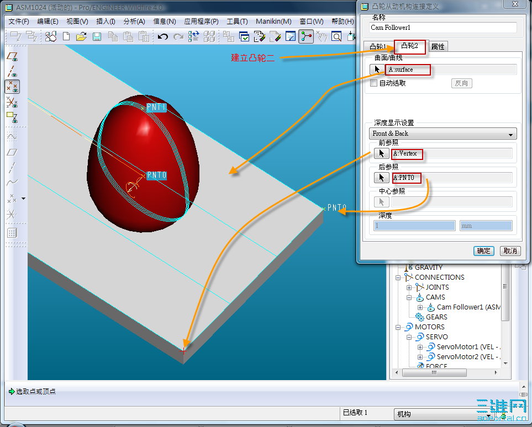Viewport: 532px width, 427px height.
Task: Open the Front & Back depth dropdown
Action: [x=443, y=134]
